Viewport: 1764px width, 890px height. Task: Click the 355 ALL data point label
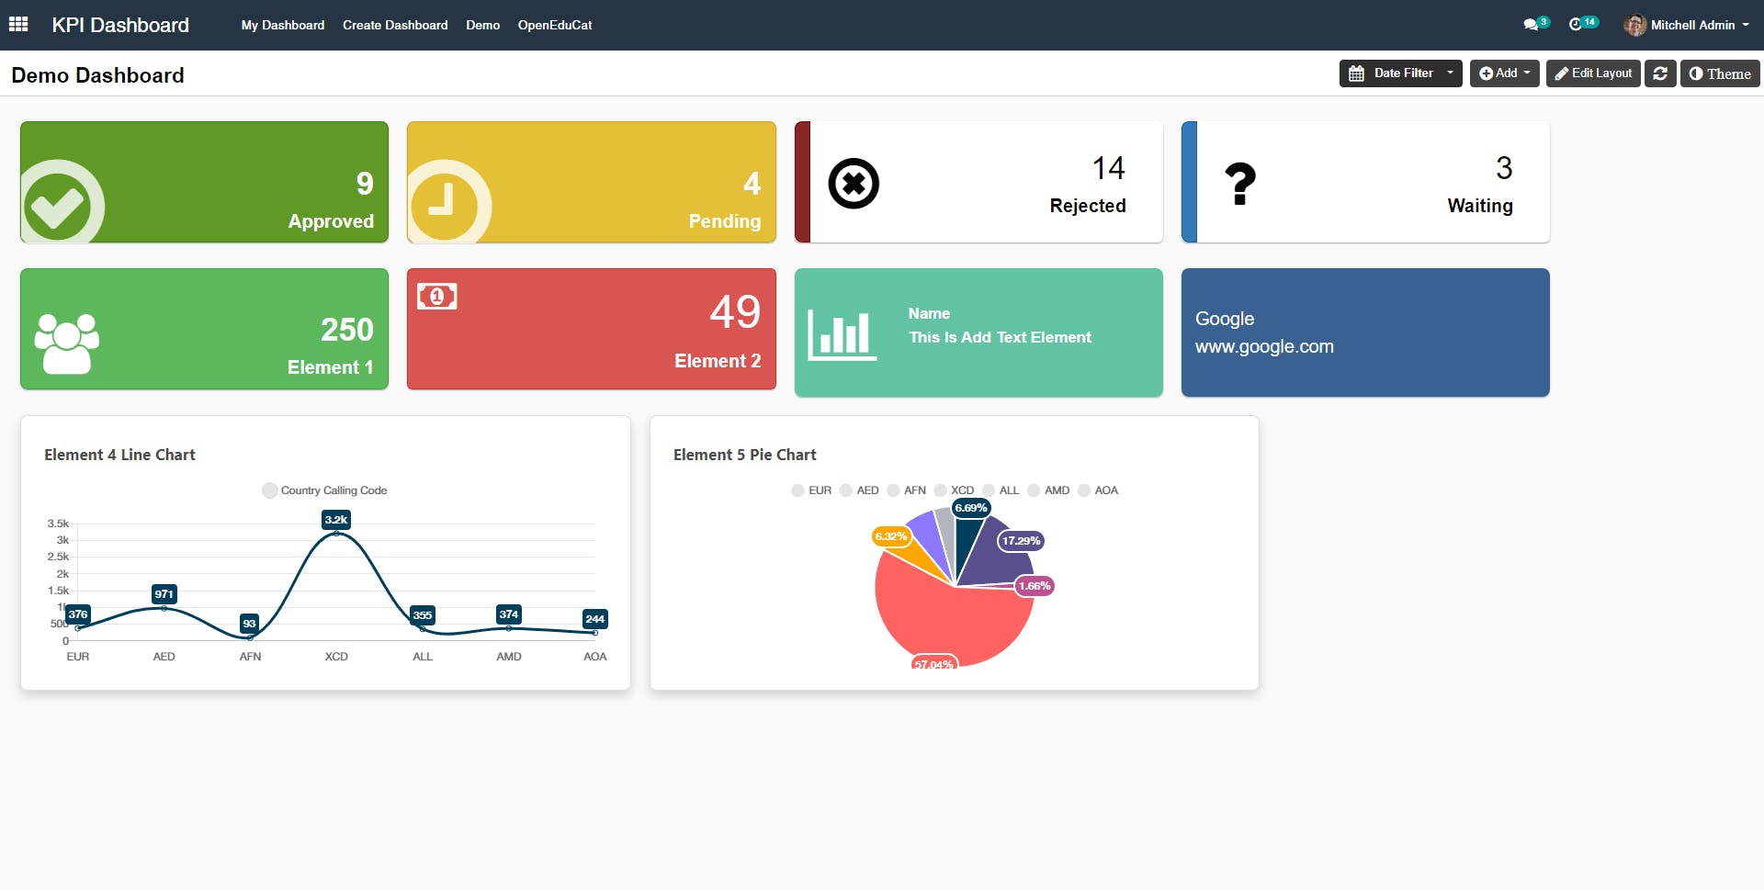(x=423, y=615)
